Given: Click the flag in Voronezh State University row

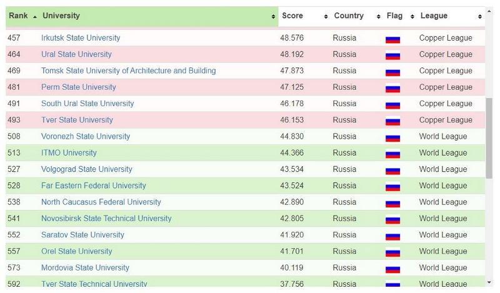Looking at the screenshot, I should (392, 137).
